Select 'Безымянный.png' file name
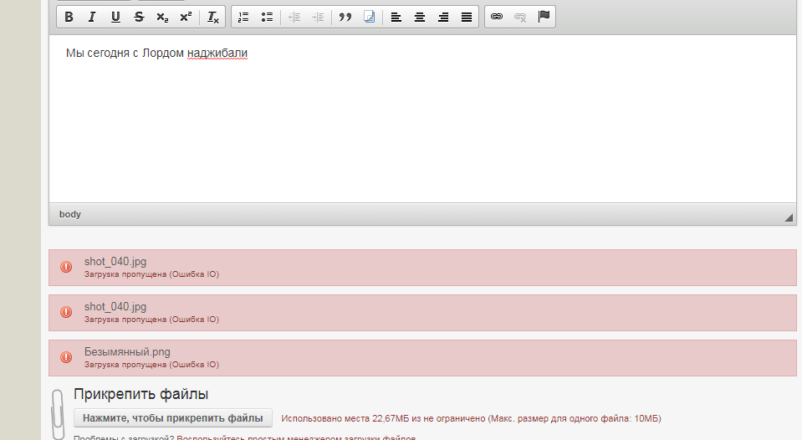This screenshot has width=802, height=440. click(x=127, y=352)
